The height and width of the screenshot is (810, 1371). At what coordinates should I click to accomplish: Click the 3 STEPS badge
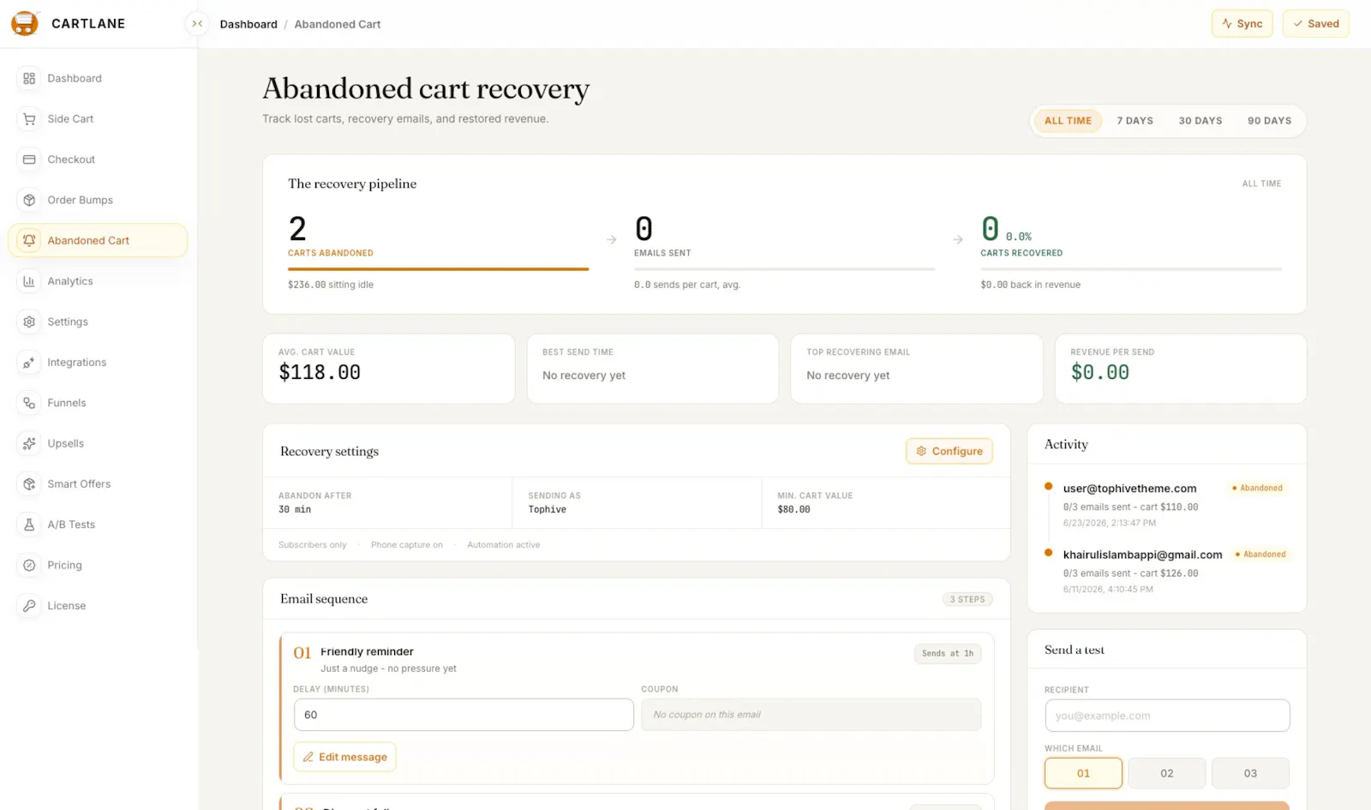click(x=967, y=599)
